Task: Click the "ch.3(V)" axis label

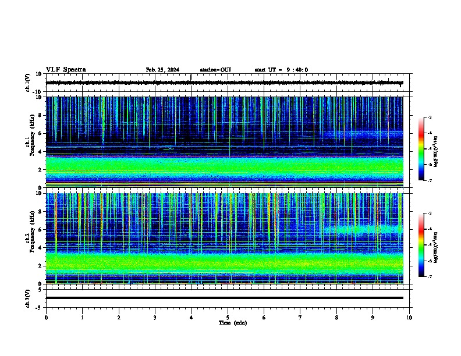Action: [28, 298]
